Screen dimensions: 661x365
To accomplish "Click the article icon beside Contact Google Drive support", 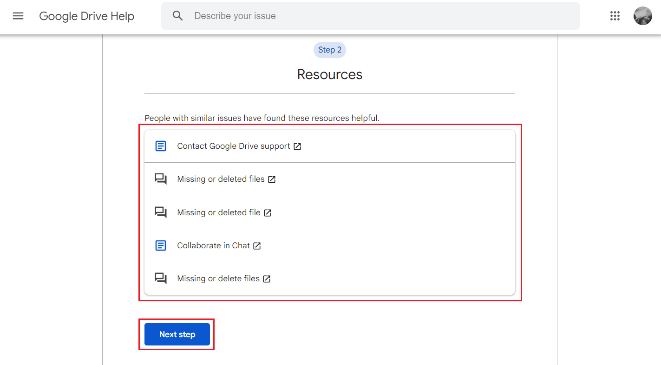I will (161, 146).
